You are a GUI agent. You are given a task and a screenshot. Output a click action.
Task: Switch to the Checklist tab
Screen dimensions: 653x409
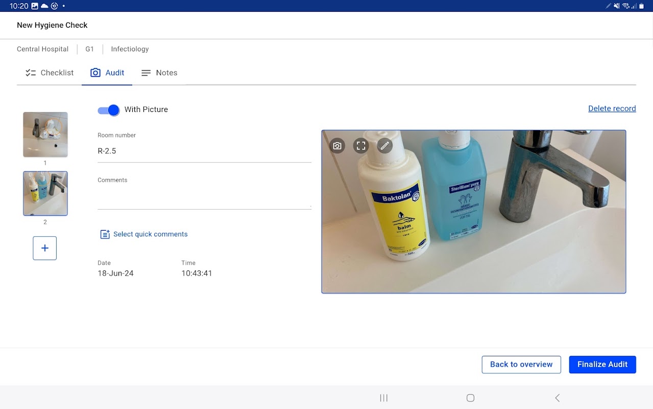pos(50,73)
